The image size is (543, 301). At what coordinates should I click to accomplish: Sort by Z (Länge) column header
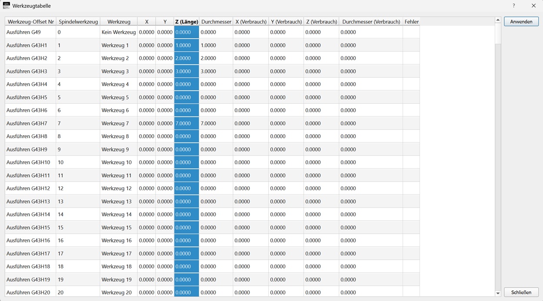187,21
